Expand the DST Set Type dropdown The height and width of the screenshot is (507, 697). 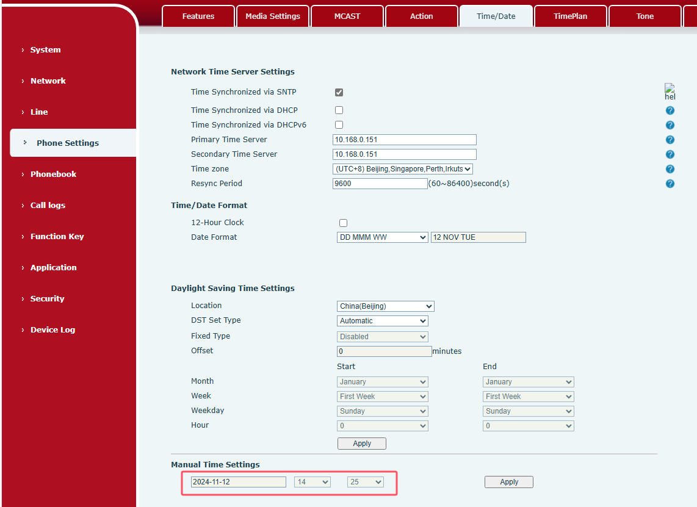pos(382,321)
